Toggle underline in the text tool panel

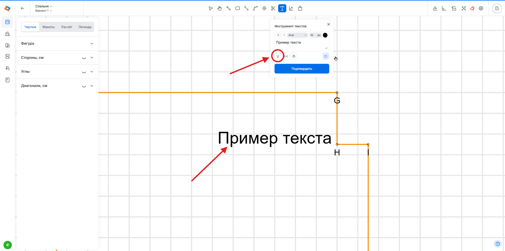click(x=278, y=56)
